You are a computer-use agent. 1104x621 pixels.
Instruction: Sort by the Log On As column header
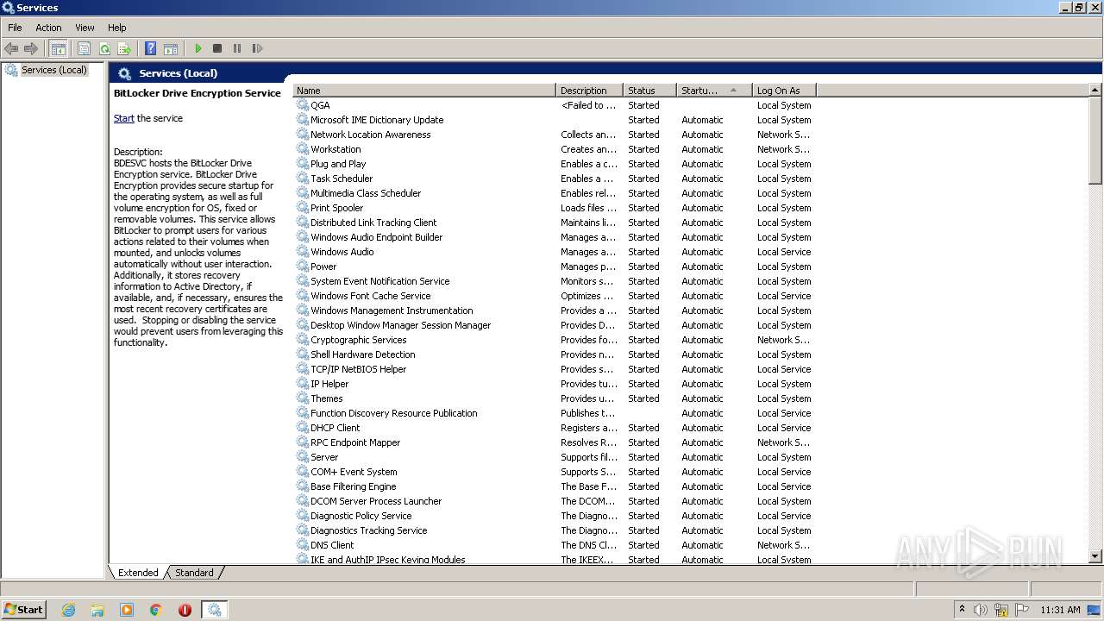click(783, 90)
